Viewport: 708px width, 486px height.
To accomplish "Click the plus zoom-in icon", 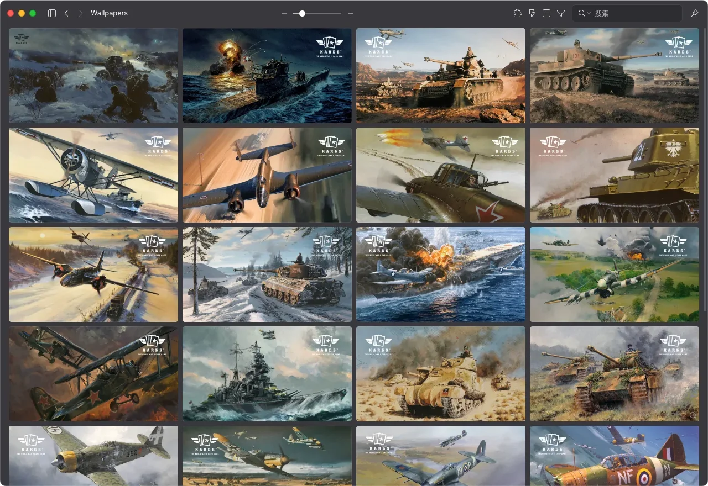I will click(351, 13).
